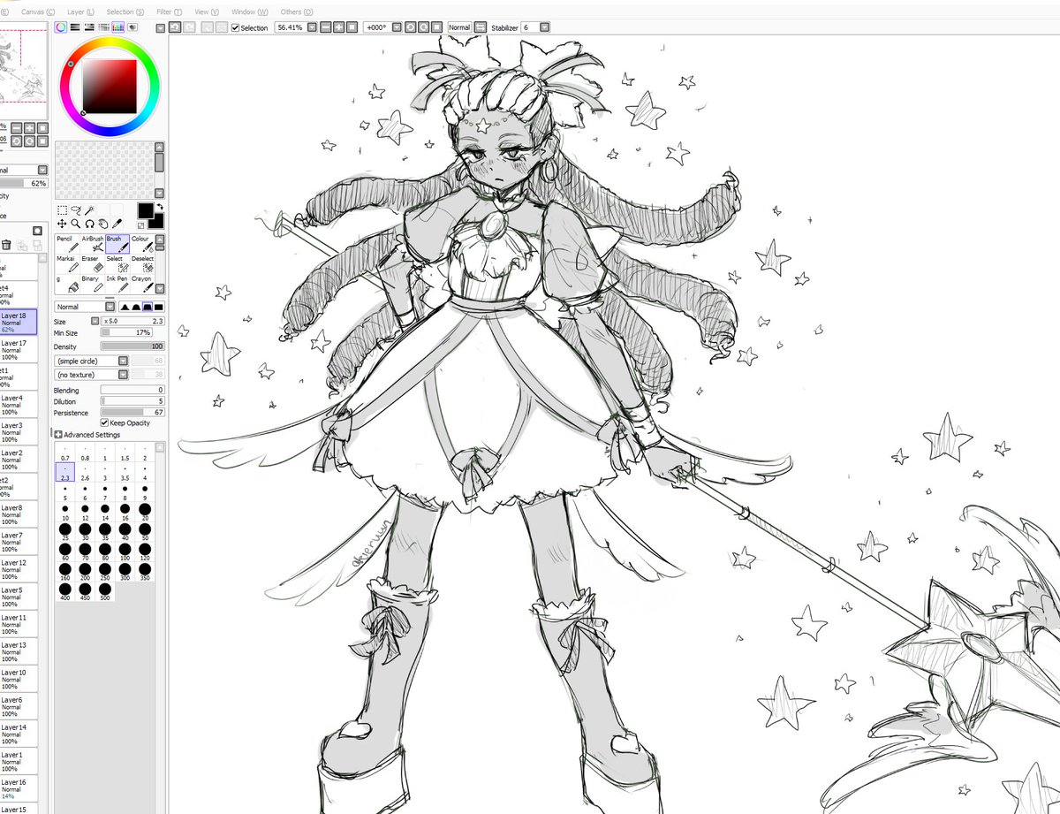The width and height of the screenshot is (1060, 814).
Task: Pick the Pencil brush tool
Action: [x=67, y=244]
